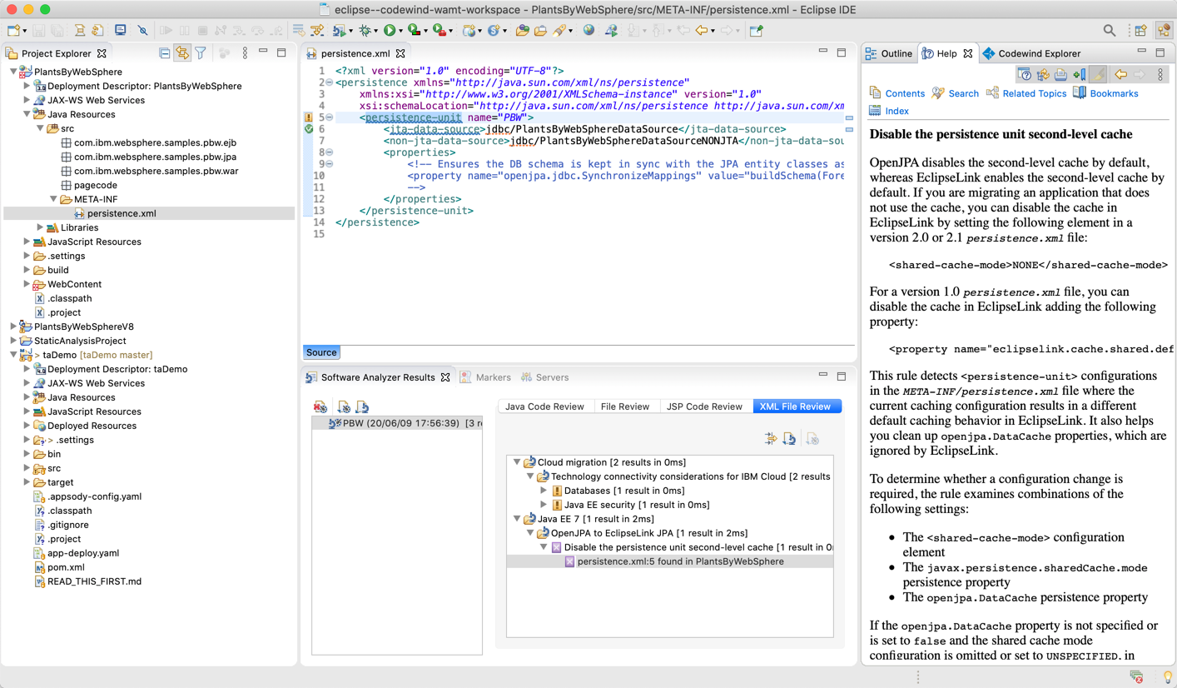The image size is (1177, 688).
Task: Click the last-edit-location back arrow toolbar icon
Action: (683, 31)
